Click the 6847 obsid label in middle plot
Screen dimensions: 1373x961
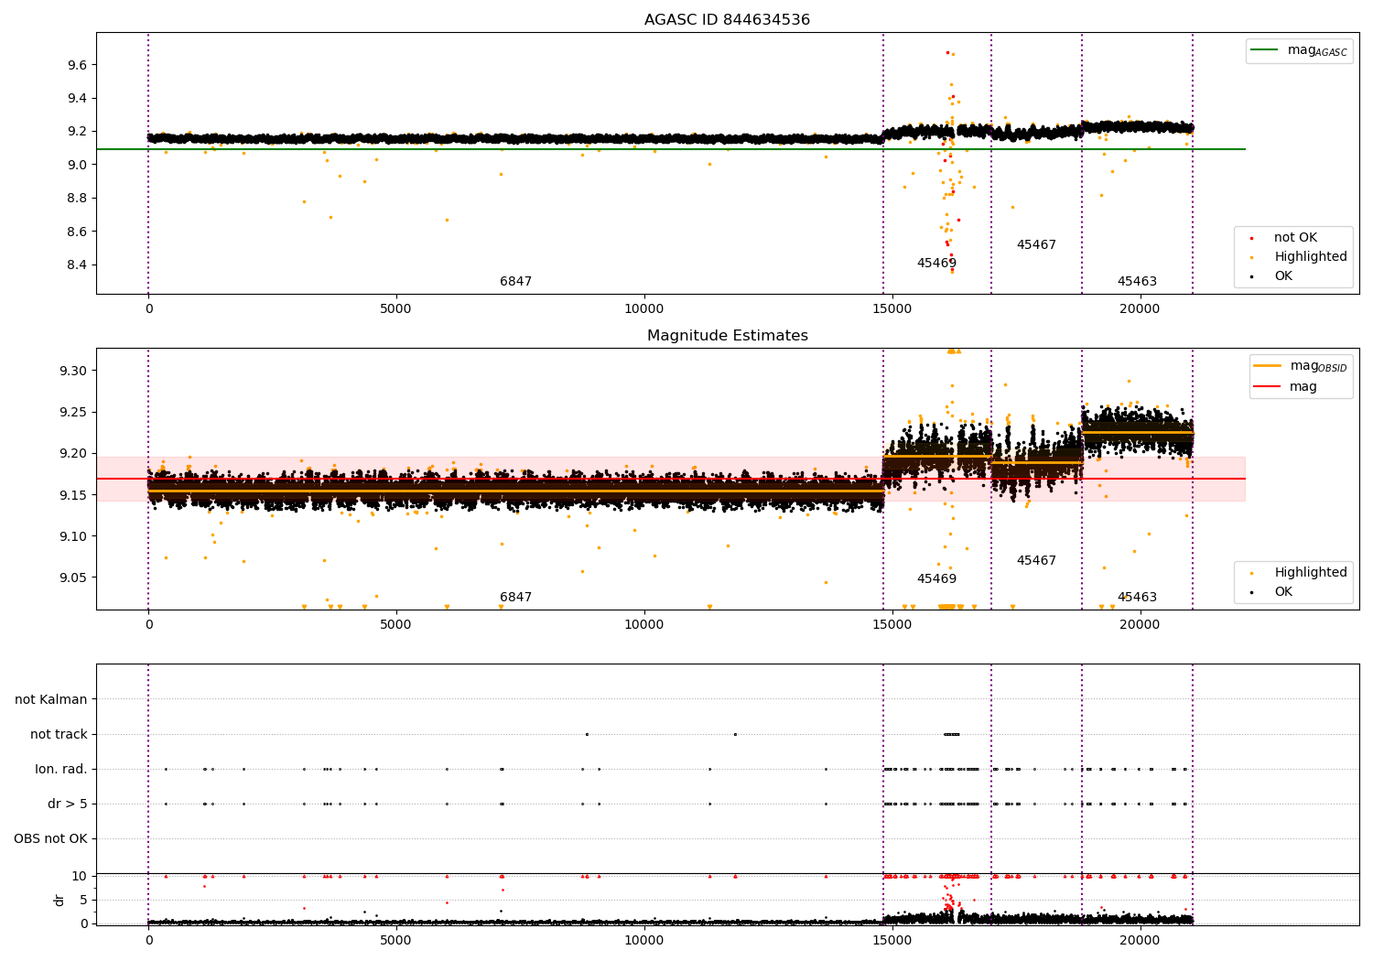515,598
